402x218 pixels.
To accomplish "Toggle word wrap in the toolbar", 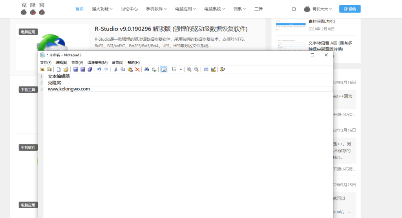I will click(x=164, y=70).
